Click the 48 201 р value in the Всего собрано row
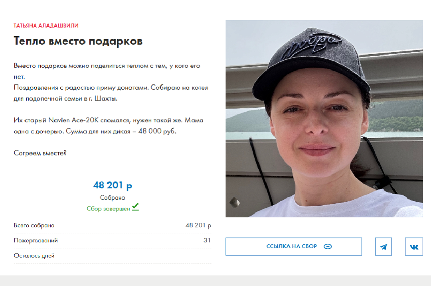Viewport: 431px width, 287px height. click(x=198, y=226)
